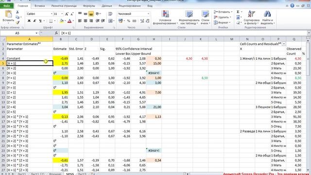311x175 pixels.
Task: Open the font size 11 dropdown
Action: [62, 14]
